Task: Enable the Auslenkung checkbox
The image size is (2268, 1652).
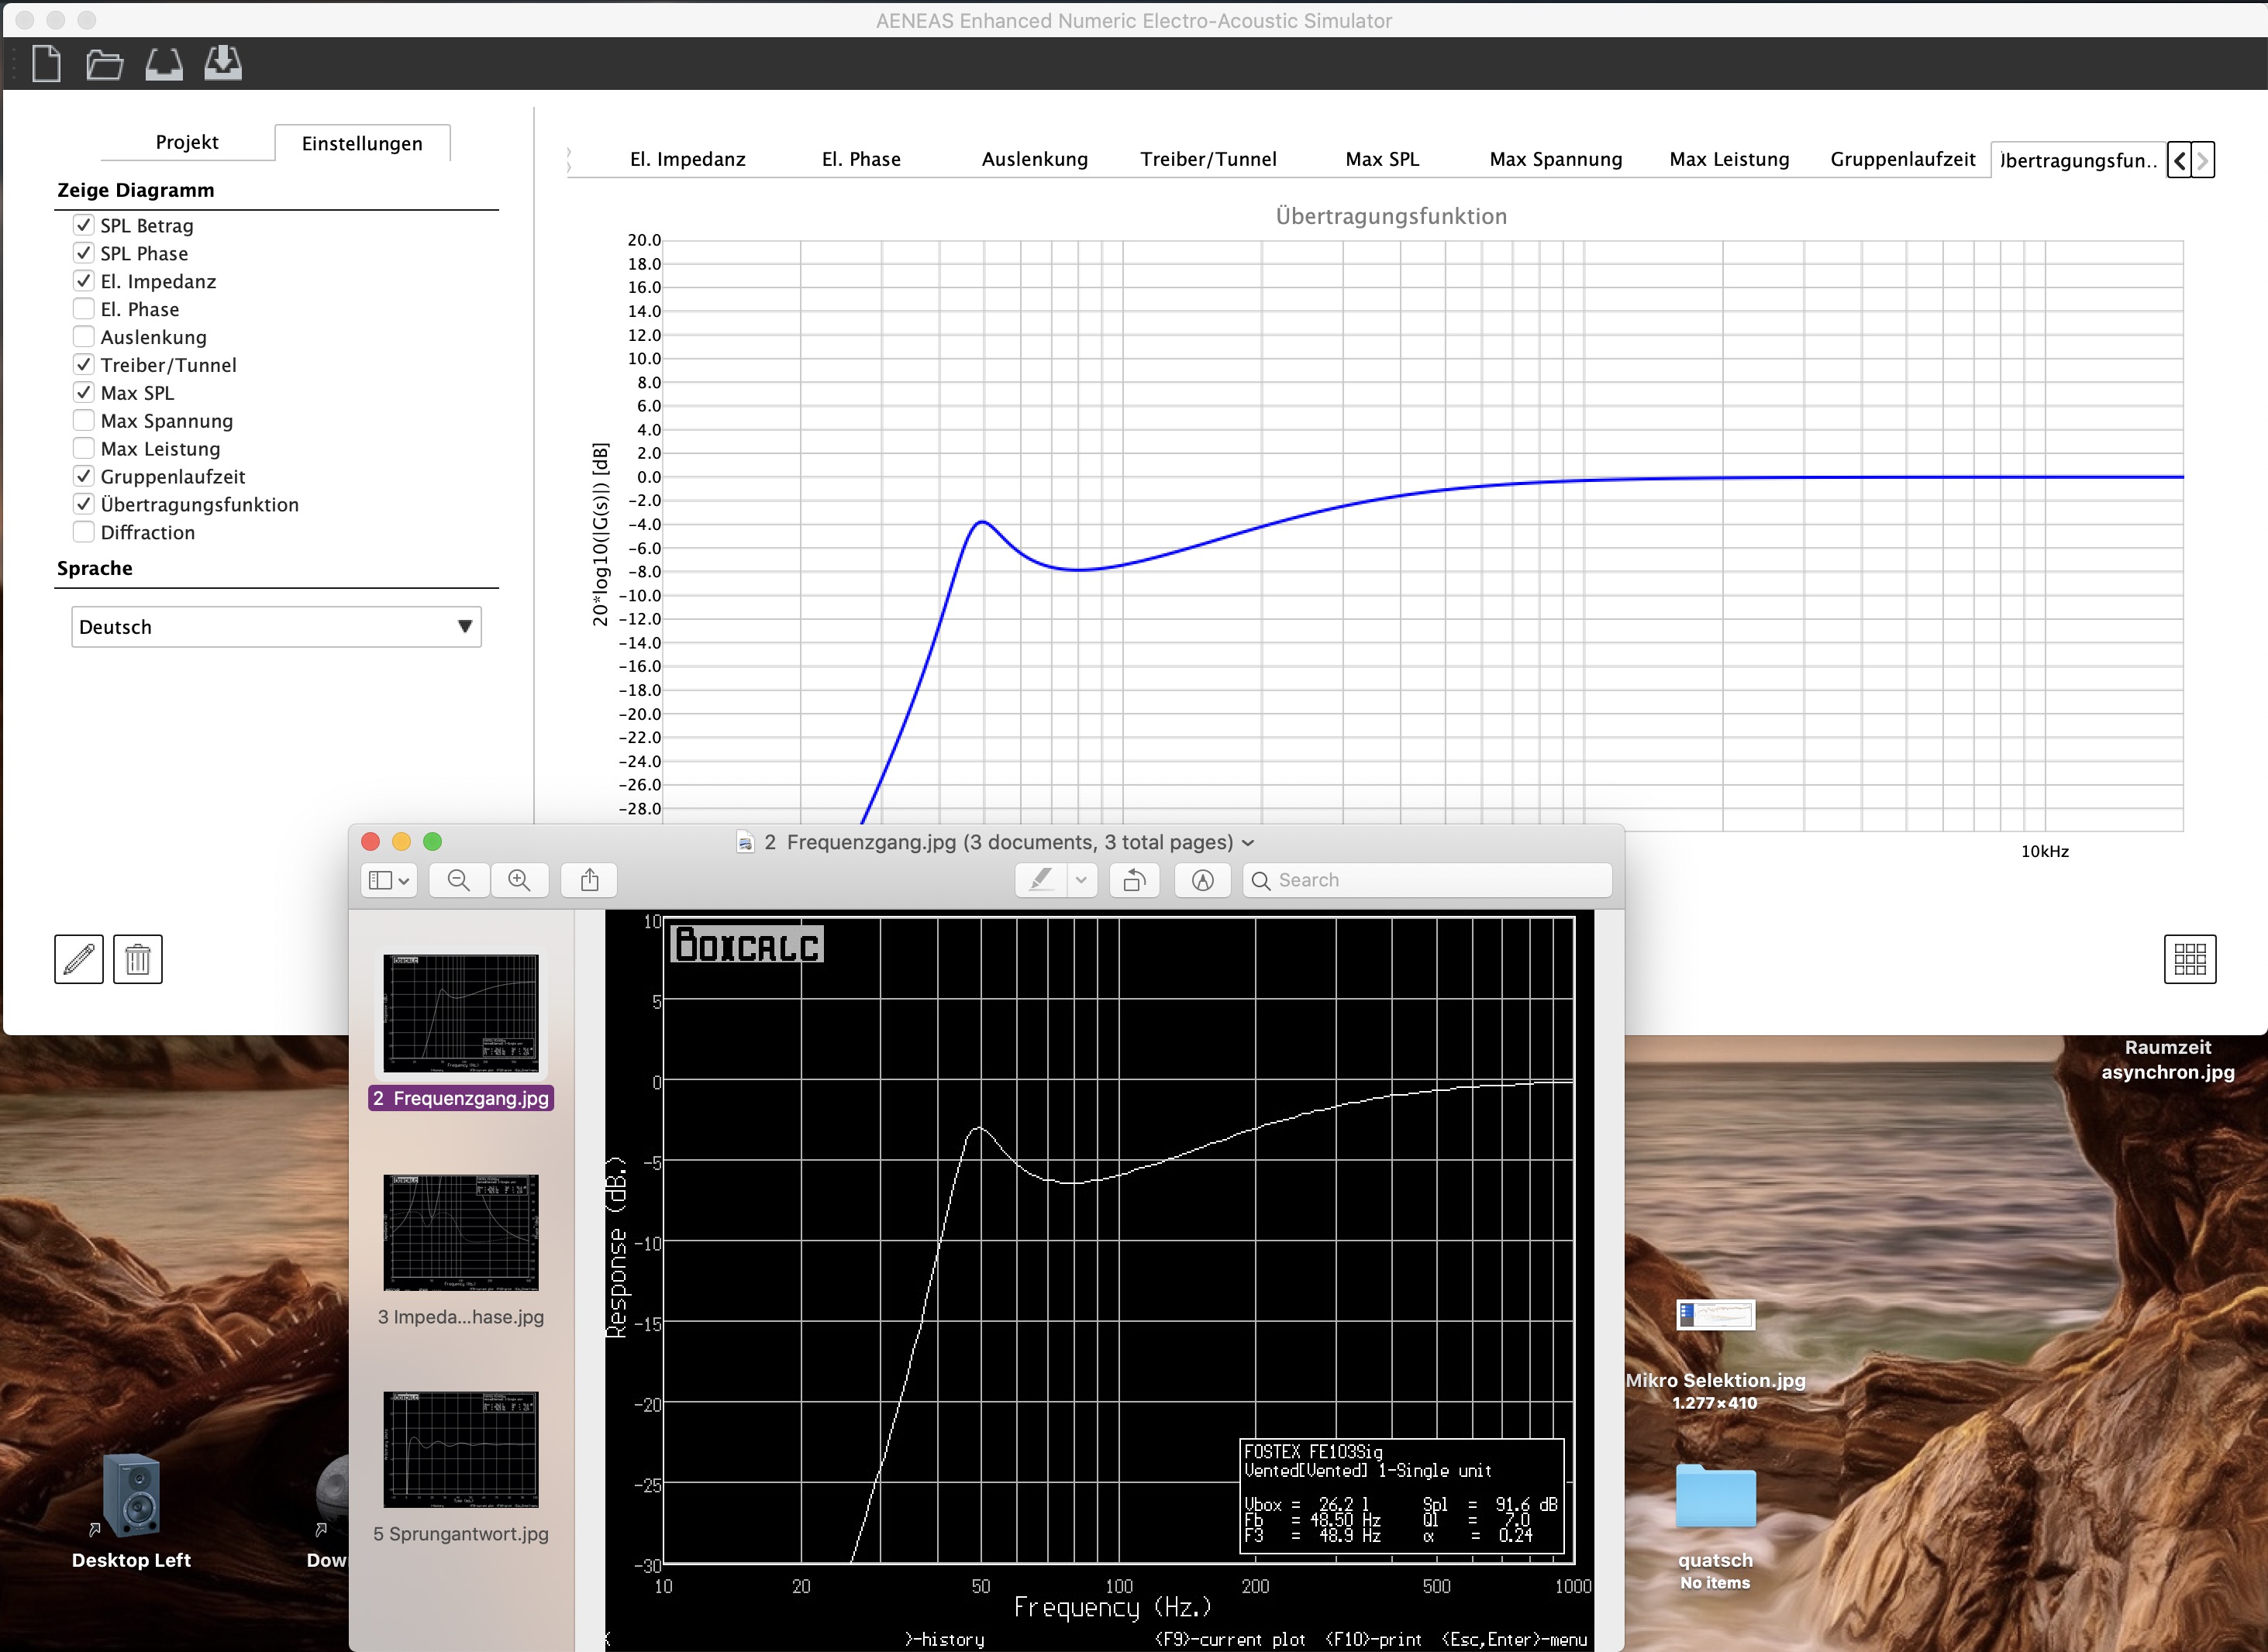Action: point(84,337)
